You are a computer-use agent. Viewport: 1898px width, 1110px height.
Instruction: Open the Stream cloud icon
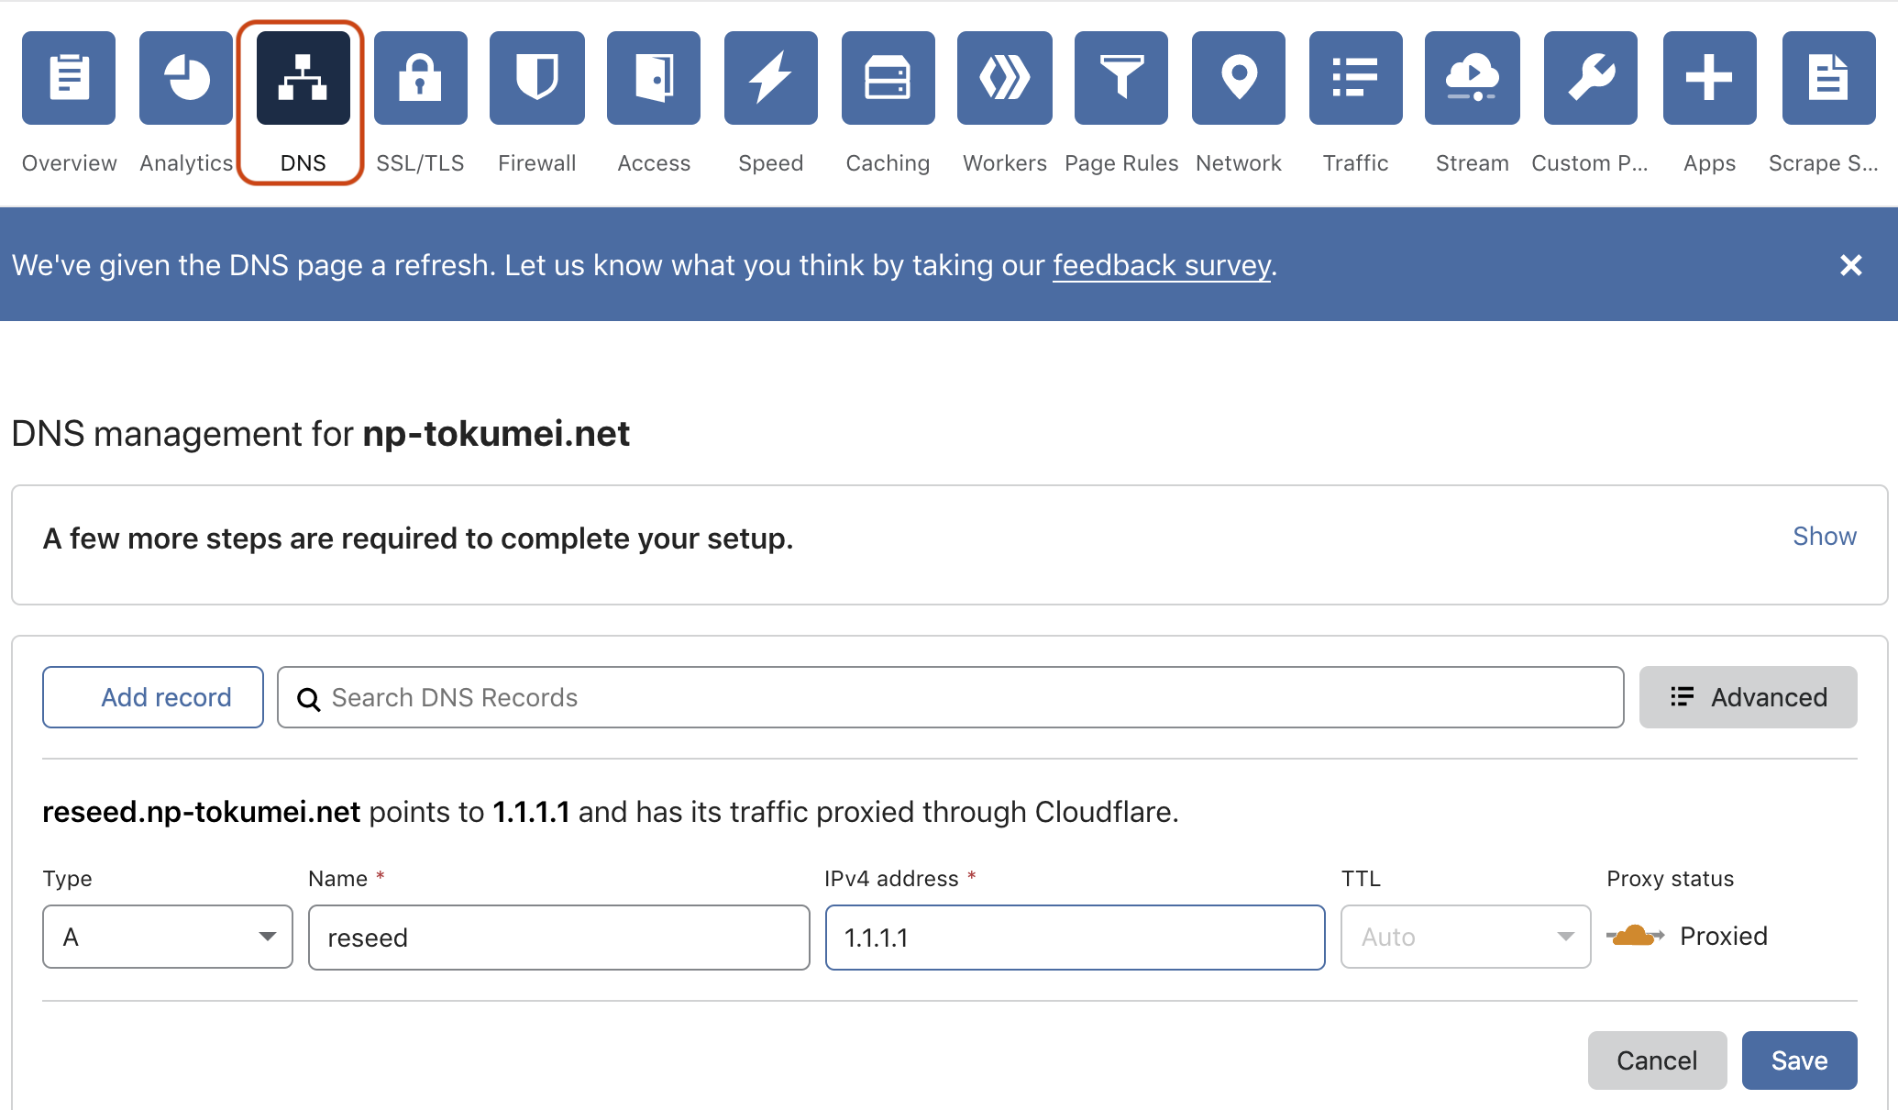tap(1473, 78)
